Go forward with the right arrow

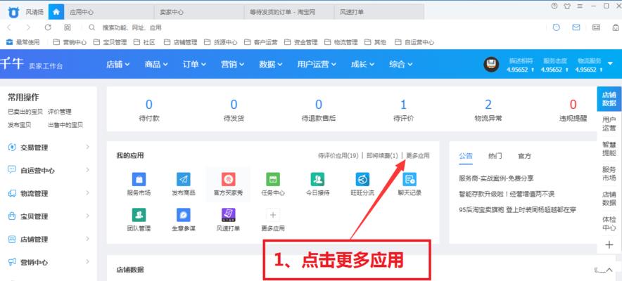click(x=28, y=27)
